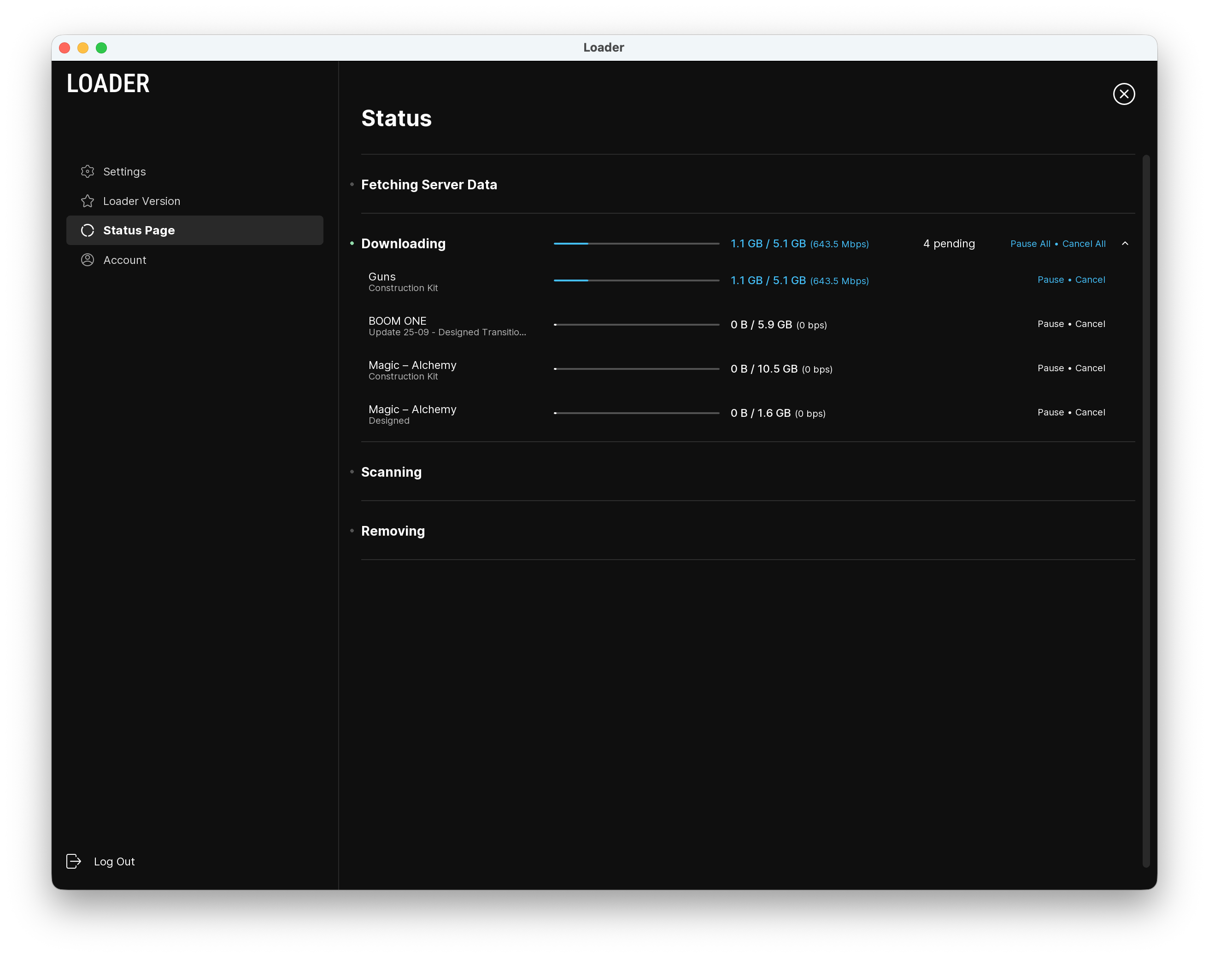Pause the Guns Construction Kit download

point(1051,280)
